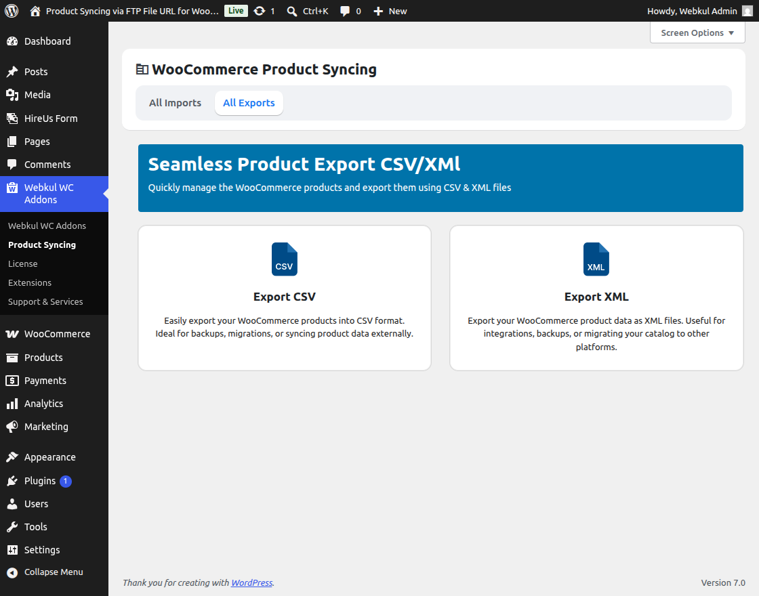Click the XML file icon
Screen dimensions: 759x596
pos(596,259)
